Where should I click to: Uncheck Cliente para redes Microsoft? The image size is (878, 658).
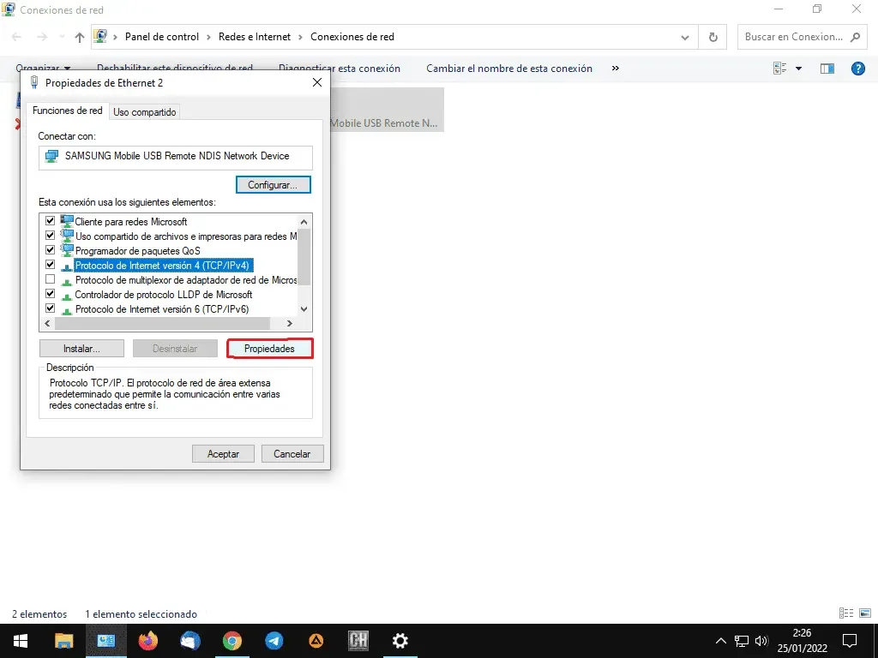[50, 221]
